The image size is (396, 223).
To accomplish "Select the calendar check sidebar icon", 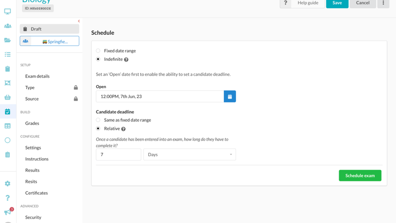I will [x=7, y=111].
